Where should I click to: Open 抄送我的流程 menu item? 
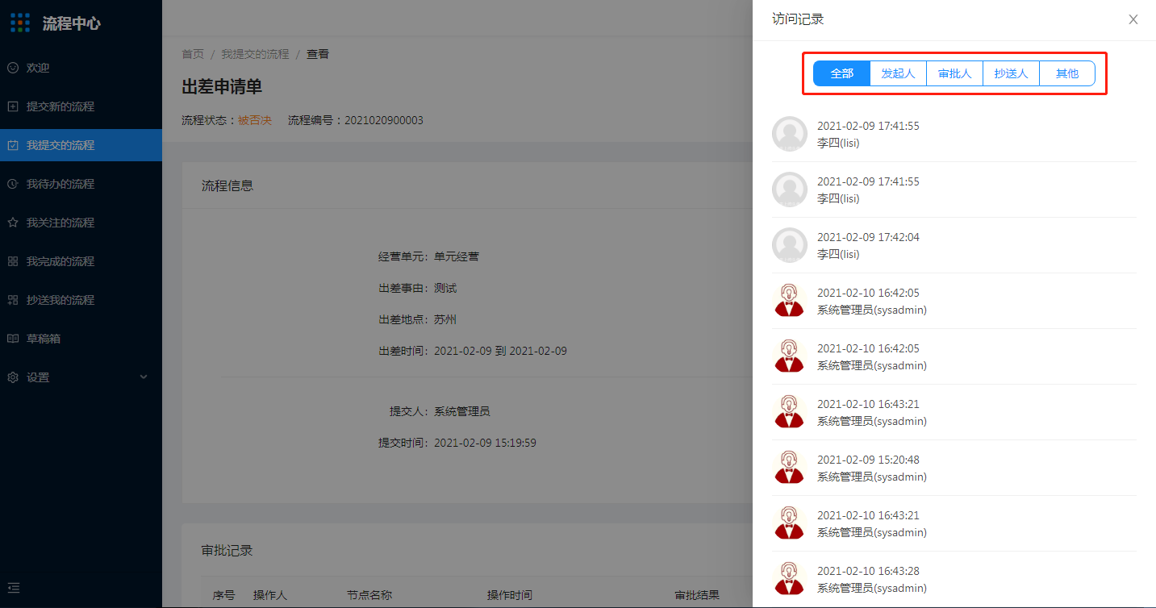[x=81, y=300]
